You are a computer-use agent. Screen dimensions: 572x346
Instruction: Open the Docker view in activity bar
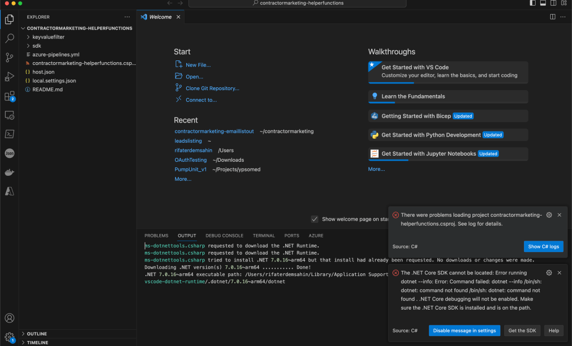pos(10,172)
